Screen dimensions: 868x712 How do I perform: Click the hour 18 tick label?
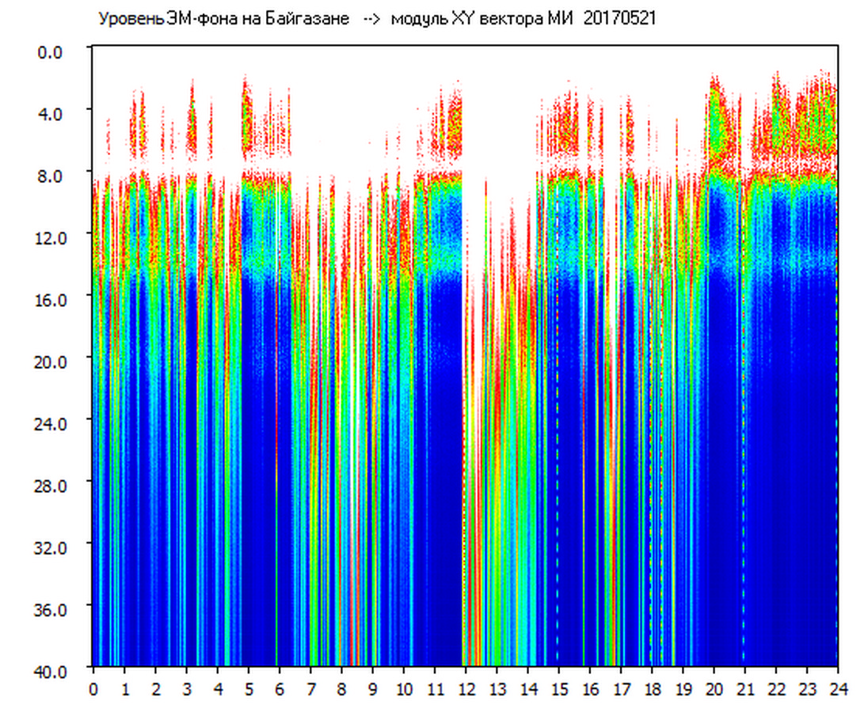(652, 689)
